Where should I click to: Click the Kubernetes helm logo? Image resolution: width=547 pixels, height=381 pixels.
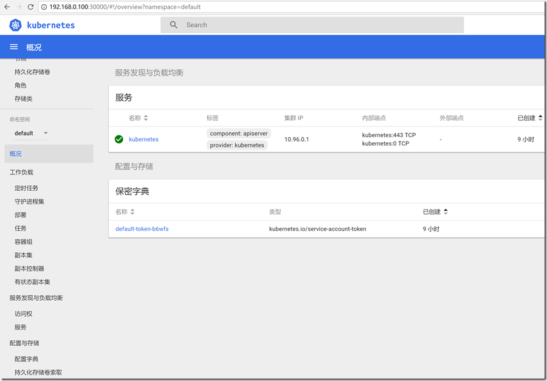pyautogui.click(x=15, y=25)
